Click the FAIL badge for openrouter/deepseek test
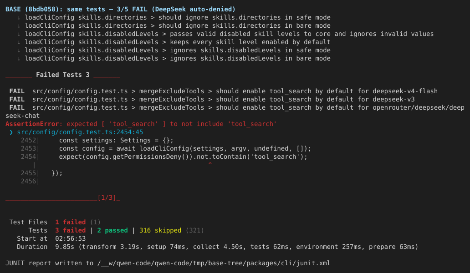 (17, 107)
